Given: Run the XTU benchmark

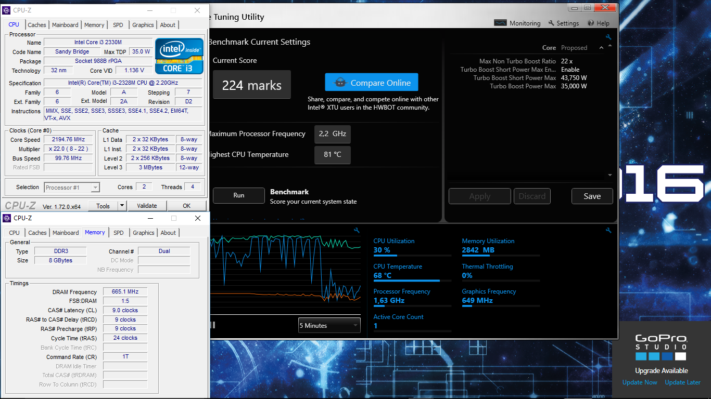Looking at the screenshot, I should [239, 195].
